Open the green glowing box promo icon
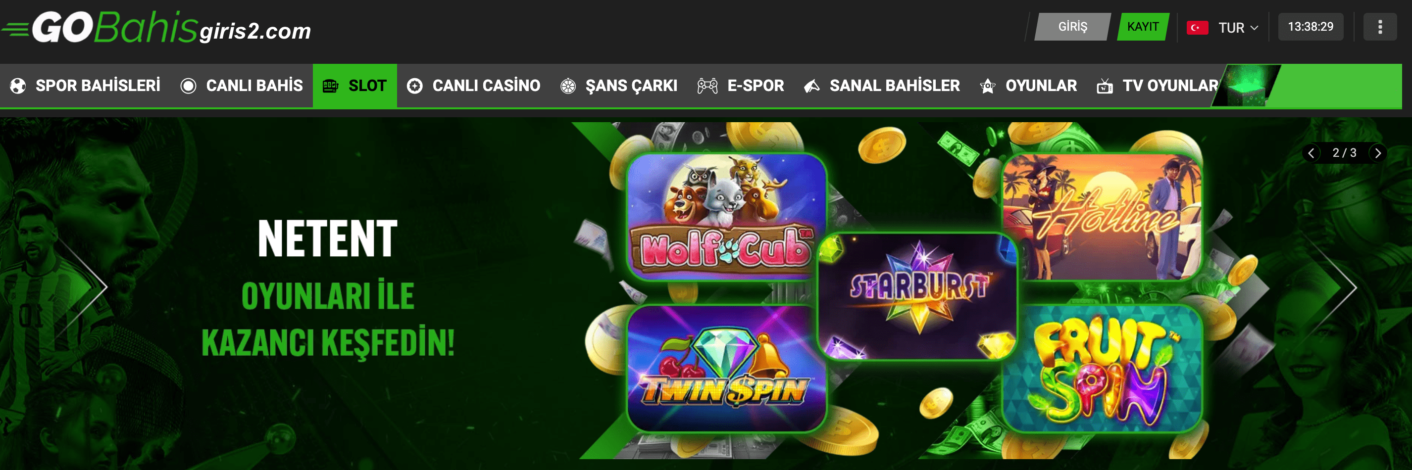 tap(1246, 86)
